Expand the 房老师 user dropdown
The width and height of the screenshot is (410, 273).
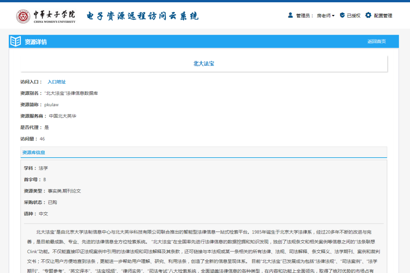[x=326, y=16]
